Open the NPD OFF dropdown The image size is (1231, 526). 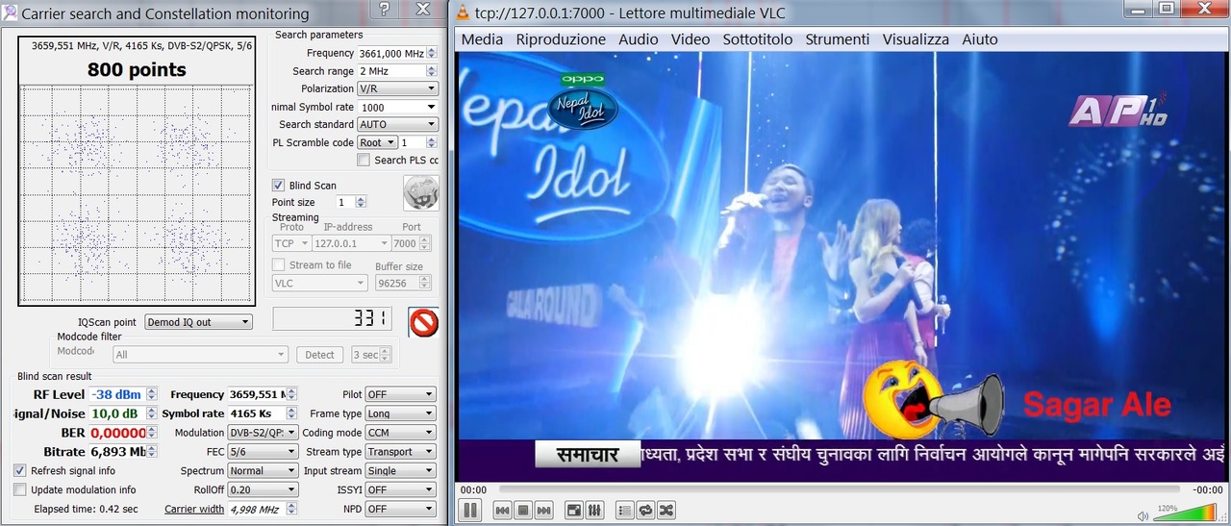(400, 509)
